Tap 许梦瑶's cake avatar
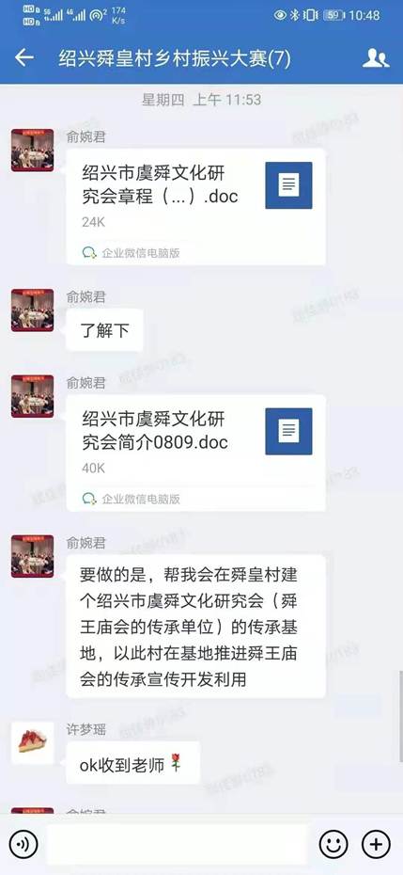This screenshot has width=403, height=875. 32,742
